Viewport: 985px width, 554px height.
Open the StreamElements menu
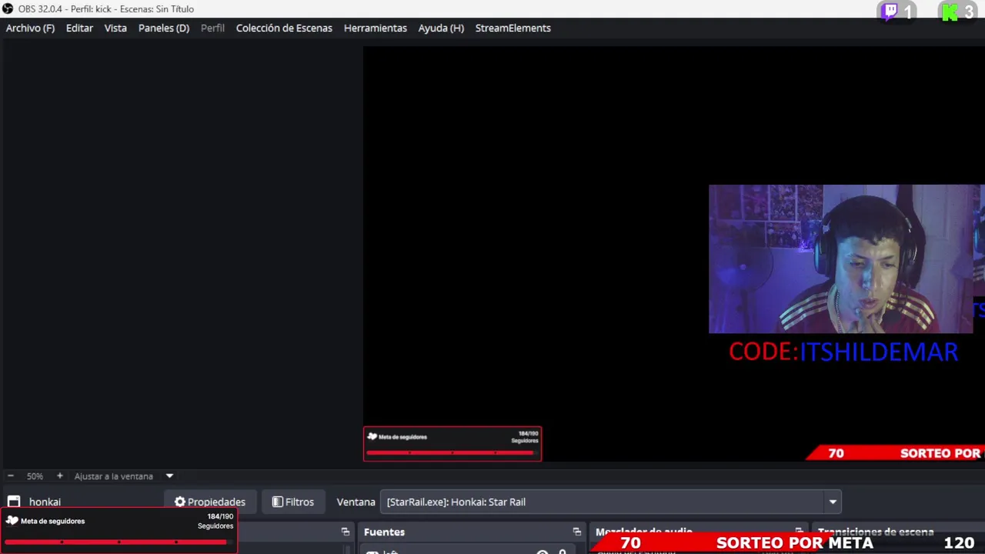click(513, 28)
